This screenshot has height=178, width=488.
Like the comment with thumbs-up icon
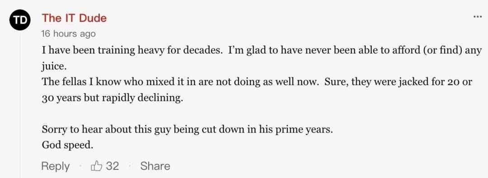pyautogui.click(x=96, y=165)
